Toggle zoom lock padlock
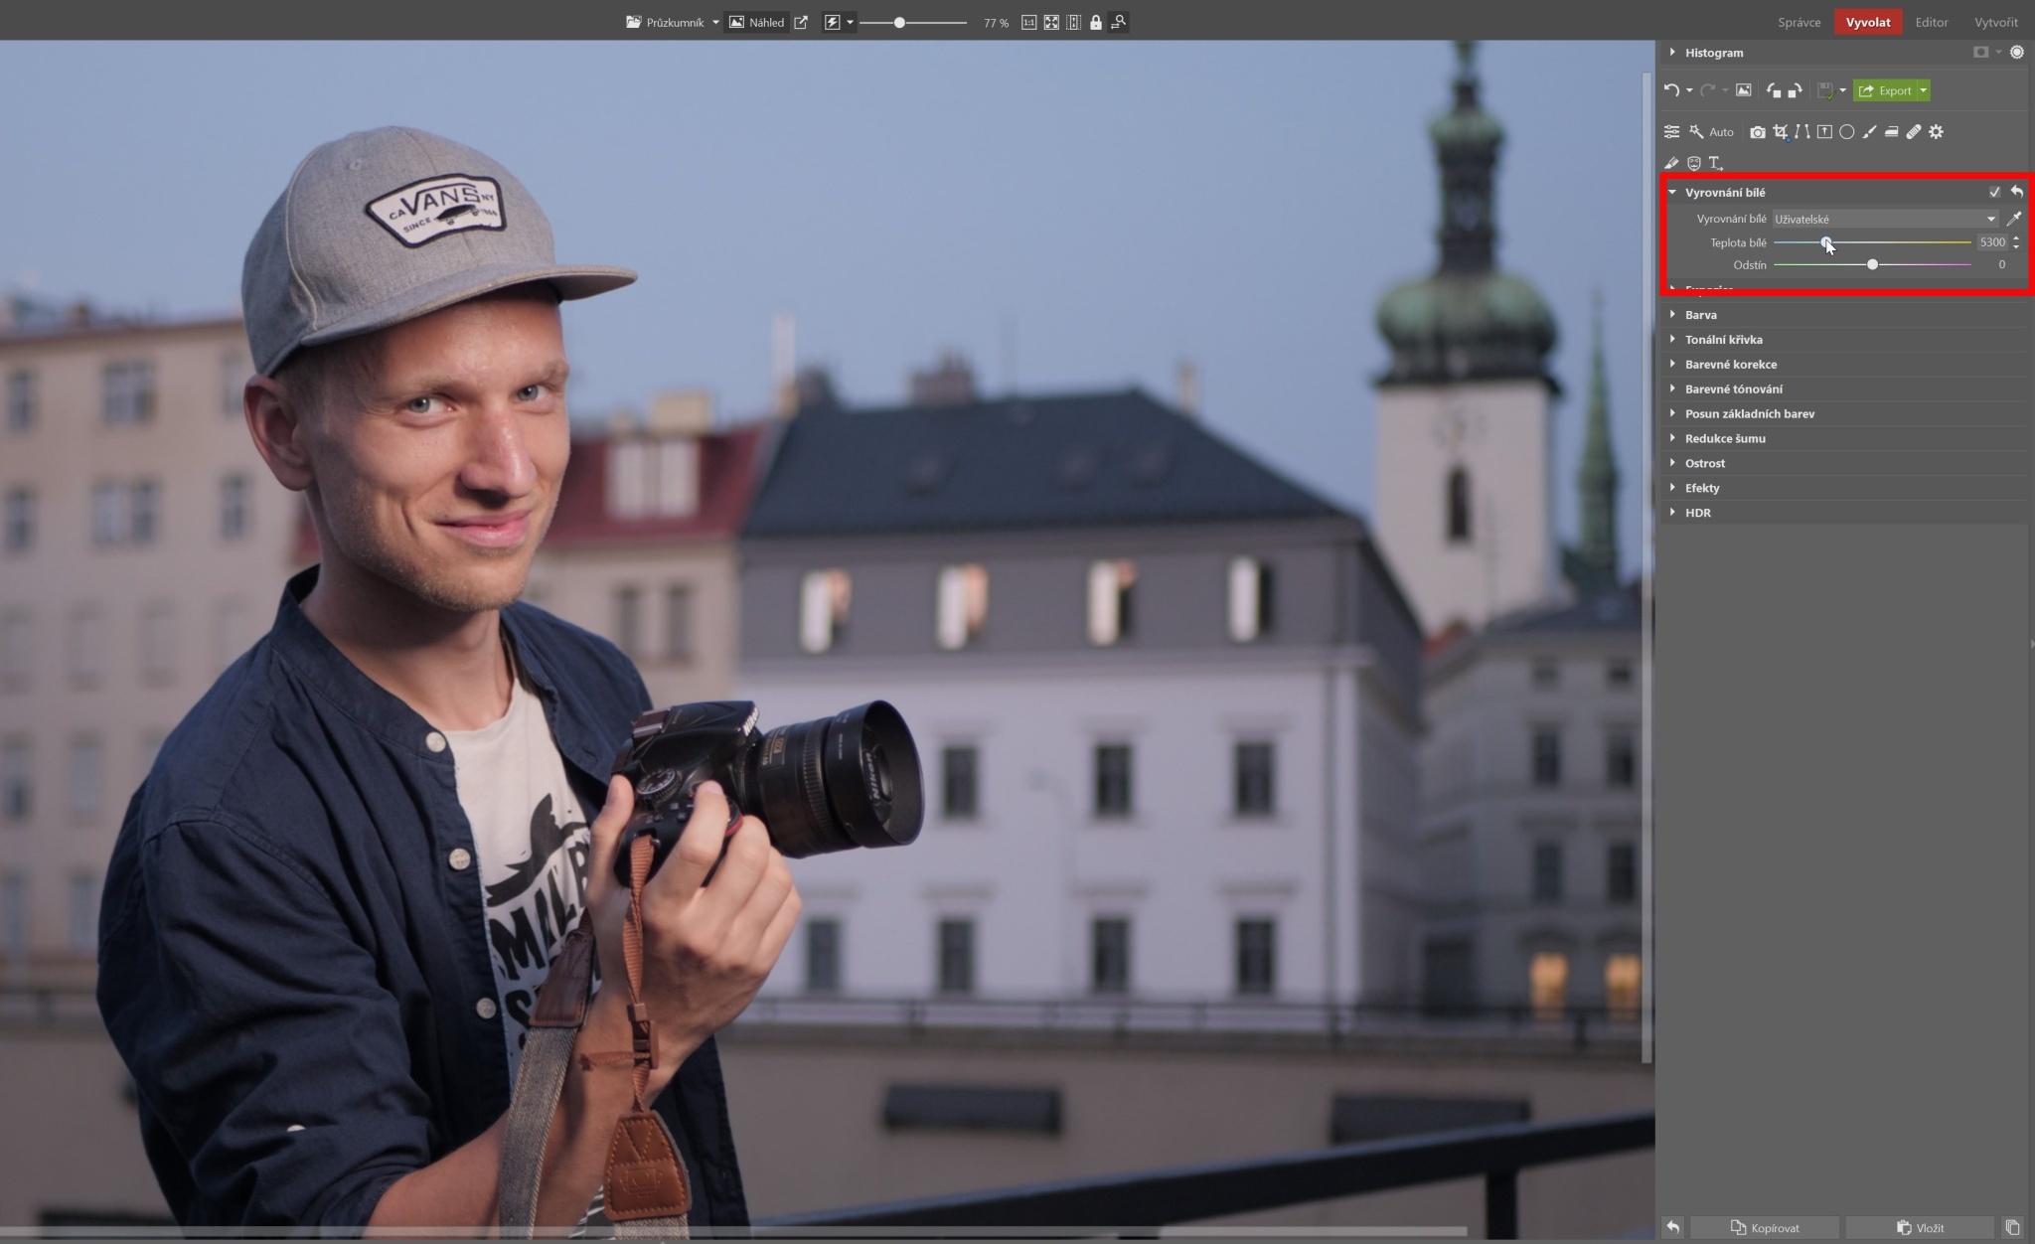Image resolution: width=2035 pixels, height=1244 pixels. click(x=1096, y=22)
